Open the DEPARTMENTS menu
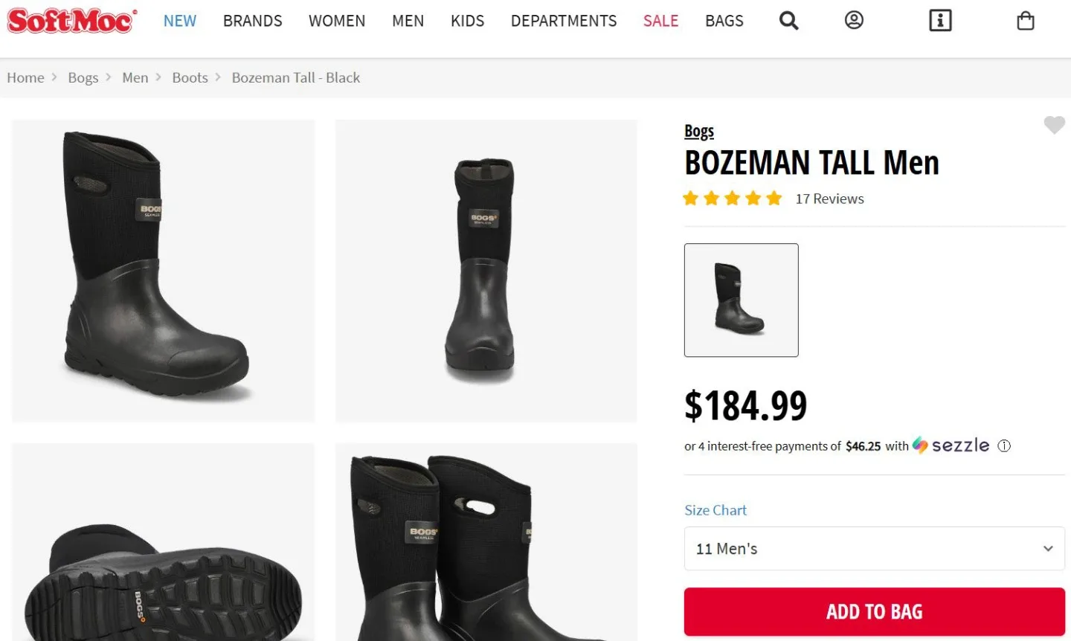 pos(563,21)
